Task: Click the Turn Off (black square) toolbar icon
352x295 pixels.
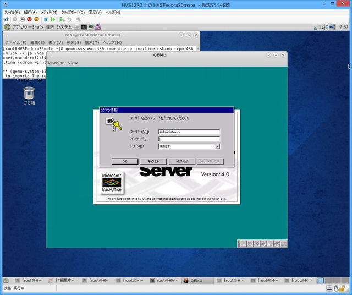Action: (x=22, y=19)
